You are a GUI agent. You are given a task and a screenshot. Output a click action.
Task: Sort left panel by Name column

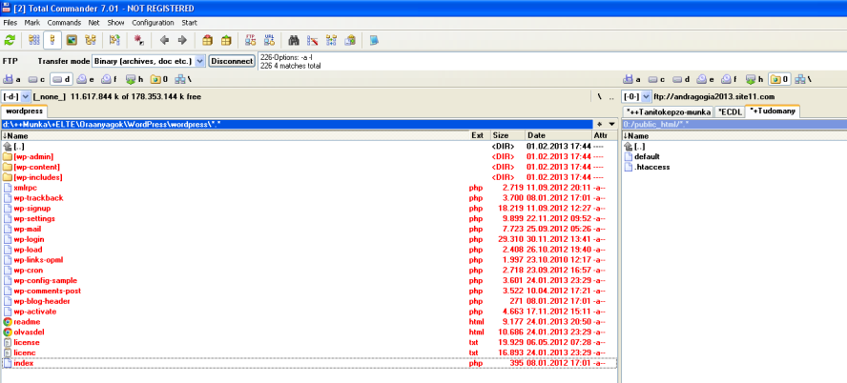point(235,135)
